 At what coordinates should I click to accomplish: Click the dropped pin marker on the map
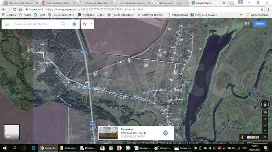click(129, 61)
